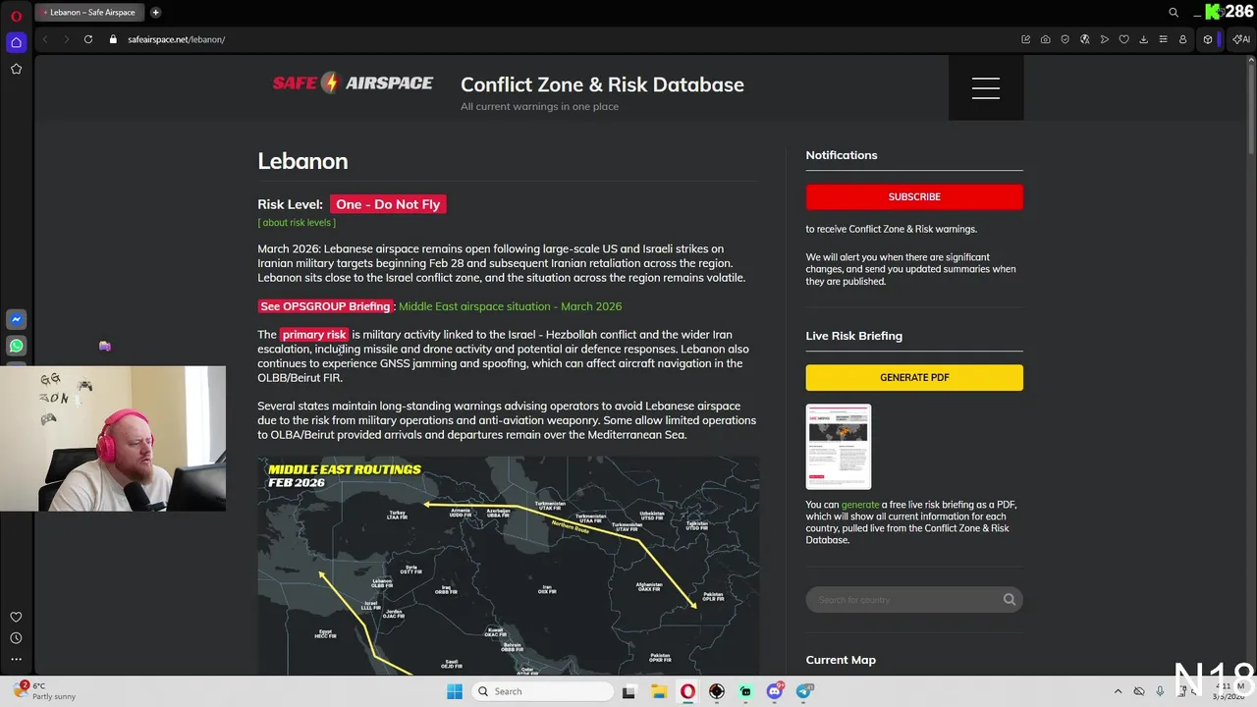Click the See OPSGROUP Briefing label
The image size is (1257, 707).
[325, 306]
